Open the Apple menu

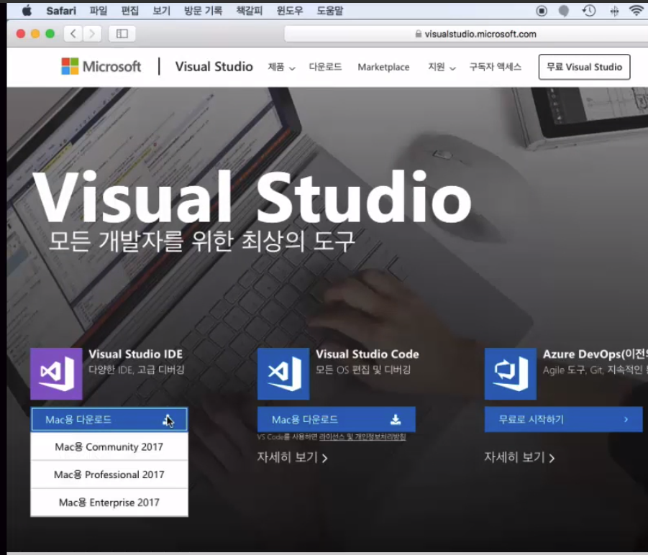[x=27, y=11]
